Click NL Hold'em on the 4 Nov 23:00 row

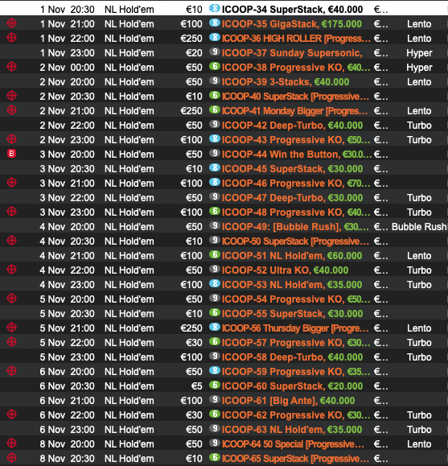tap(129, 285)
